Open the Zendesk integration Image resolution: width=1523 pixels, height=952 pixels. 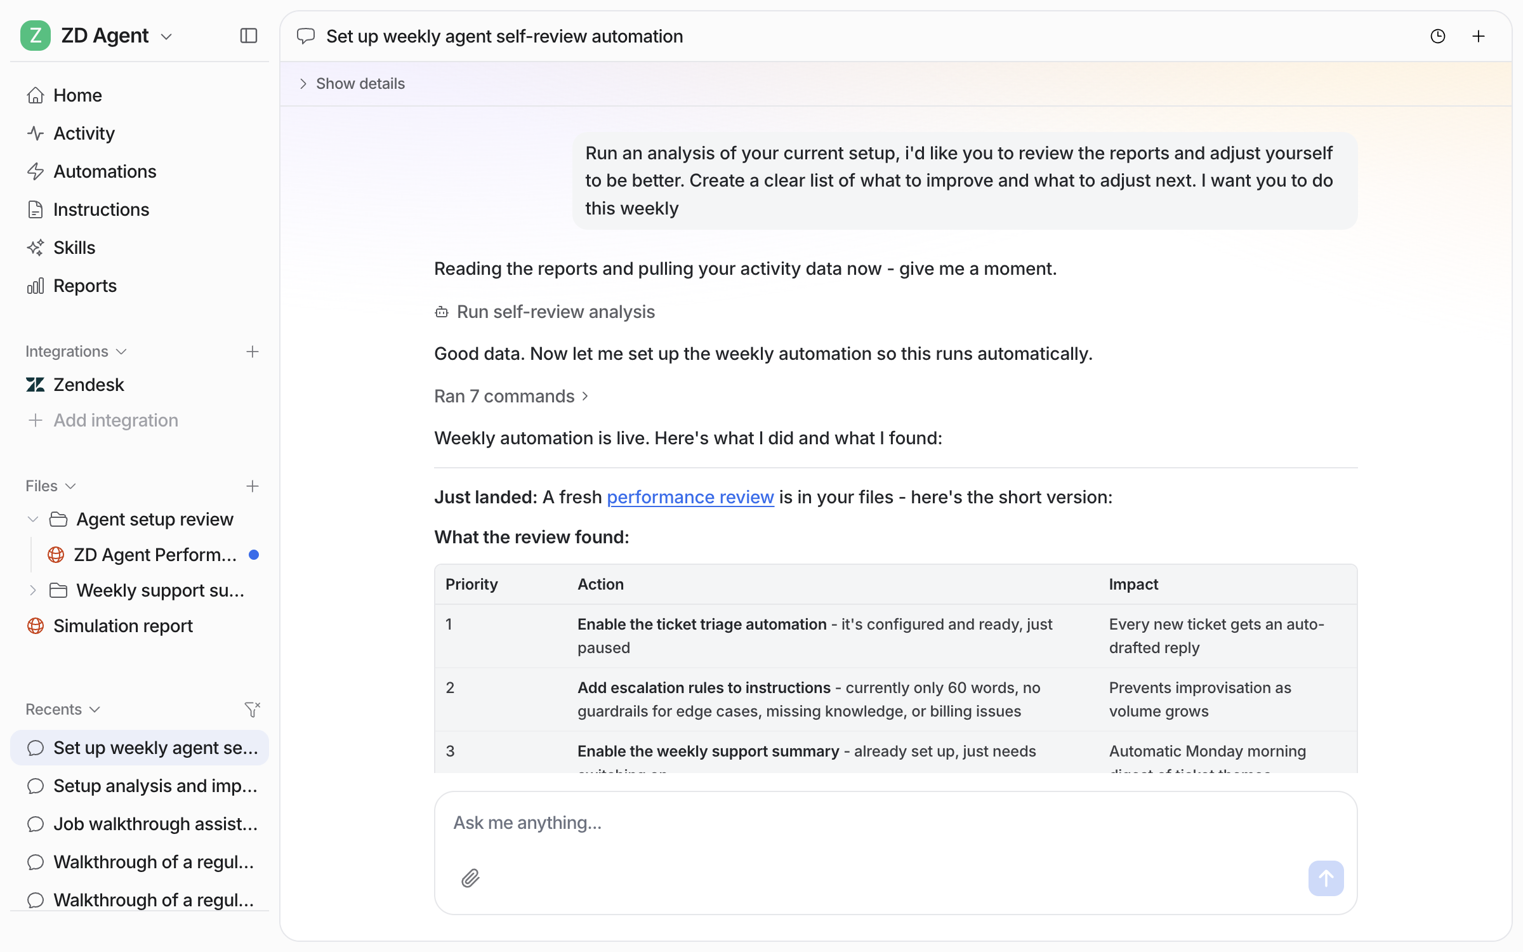click(140, 385)
